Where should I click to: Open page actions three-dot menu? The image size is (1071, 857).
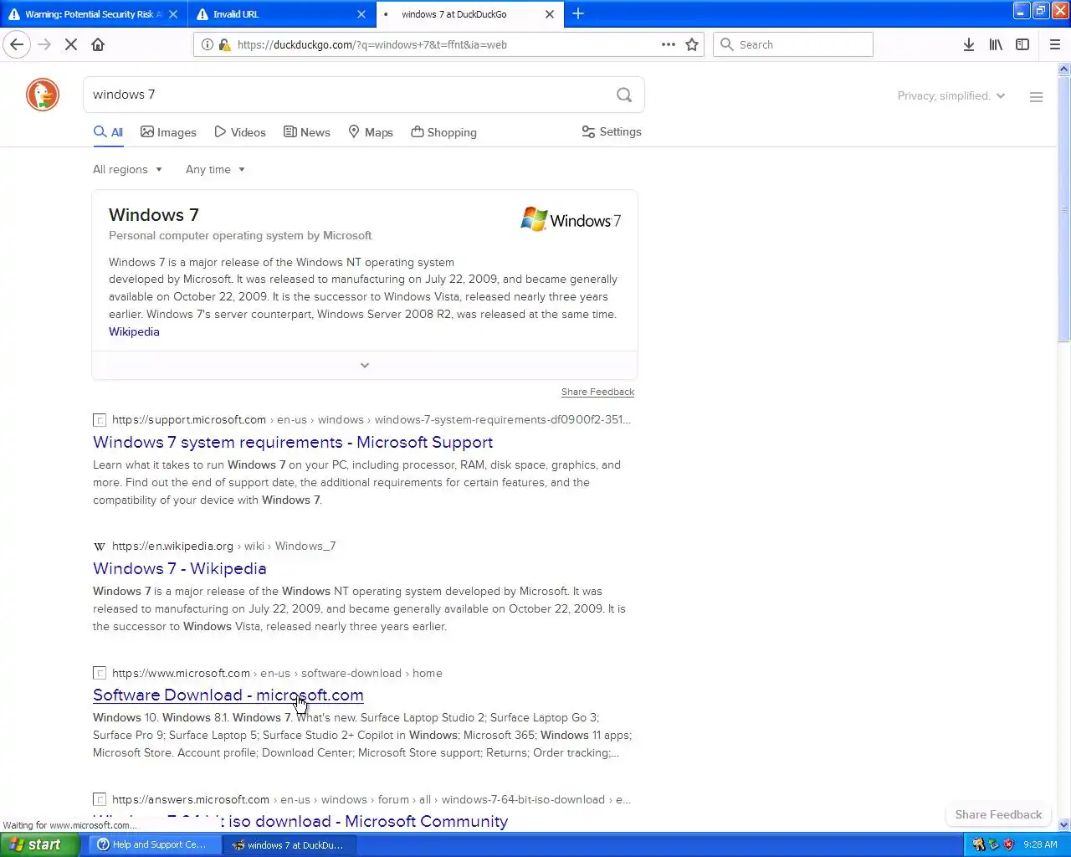point(669,44)
